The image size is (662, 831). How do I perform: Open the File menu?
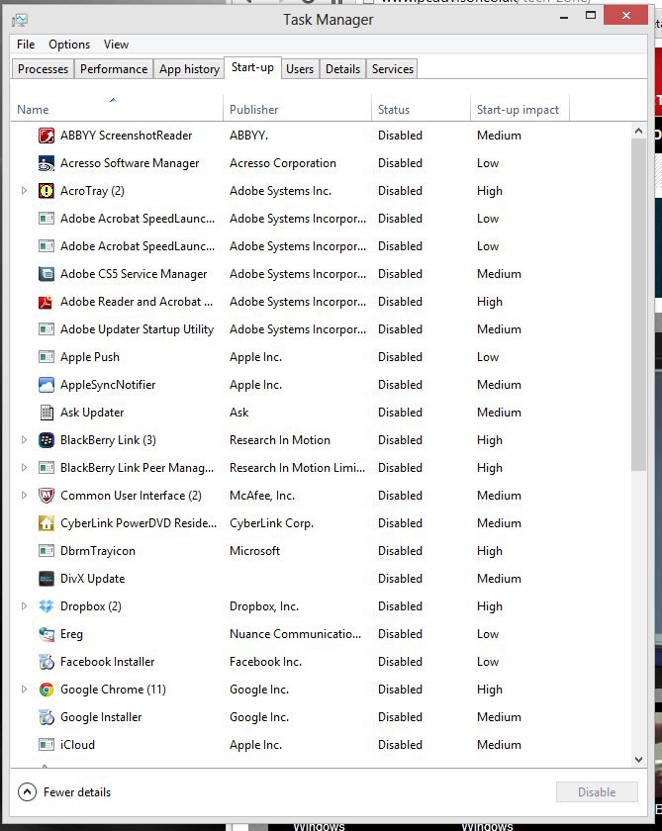pos(26,45)
